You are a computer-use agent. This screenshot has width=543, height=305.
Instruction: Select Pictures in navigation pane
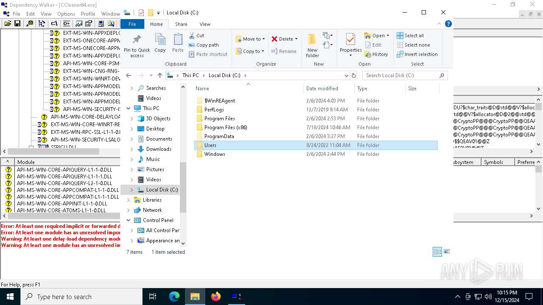[x=155, y=169]
